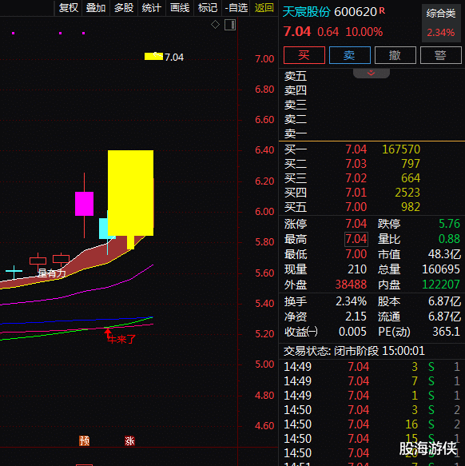Click the R margin-trading marker
The image size is (465, 466).
pos(382,11)
